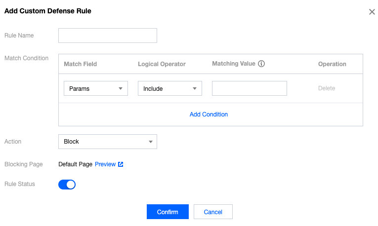Open the Params match field dropdown
This screenshot has height=226, width=378.
(95, 89)
